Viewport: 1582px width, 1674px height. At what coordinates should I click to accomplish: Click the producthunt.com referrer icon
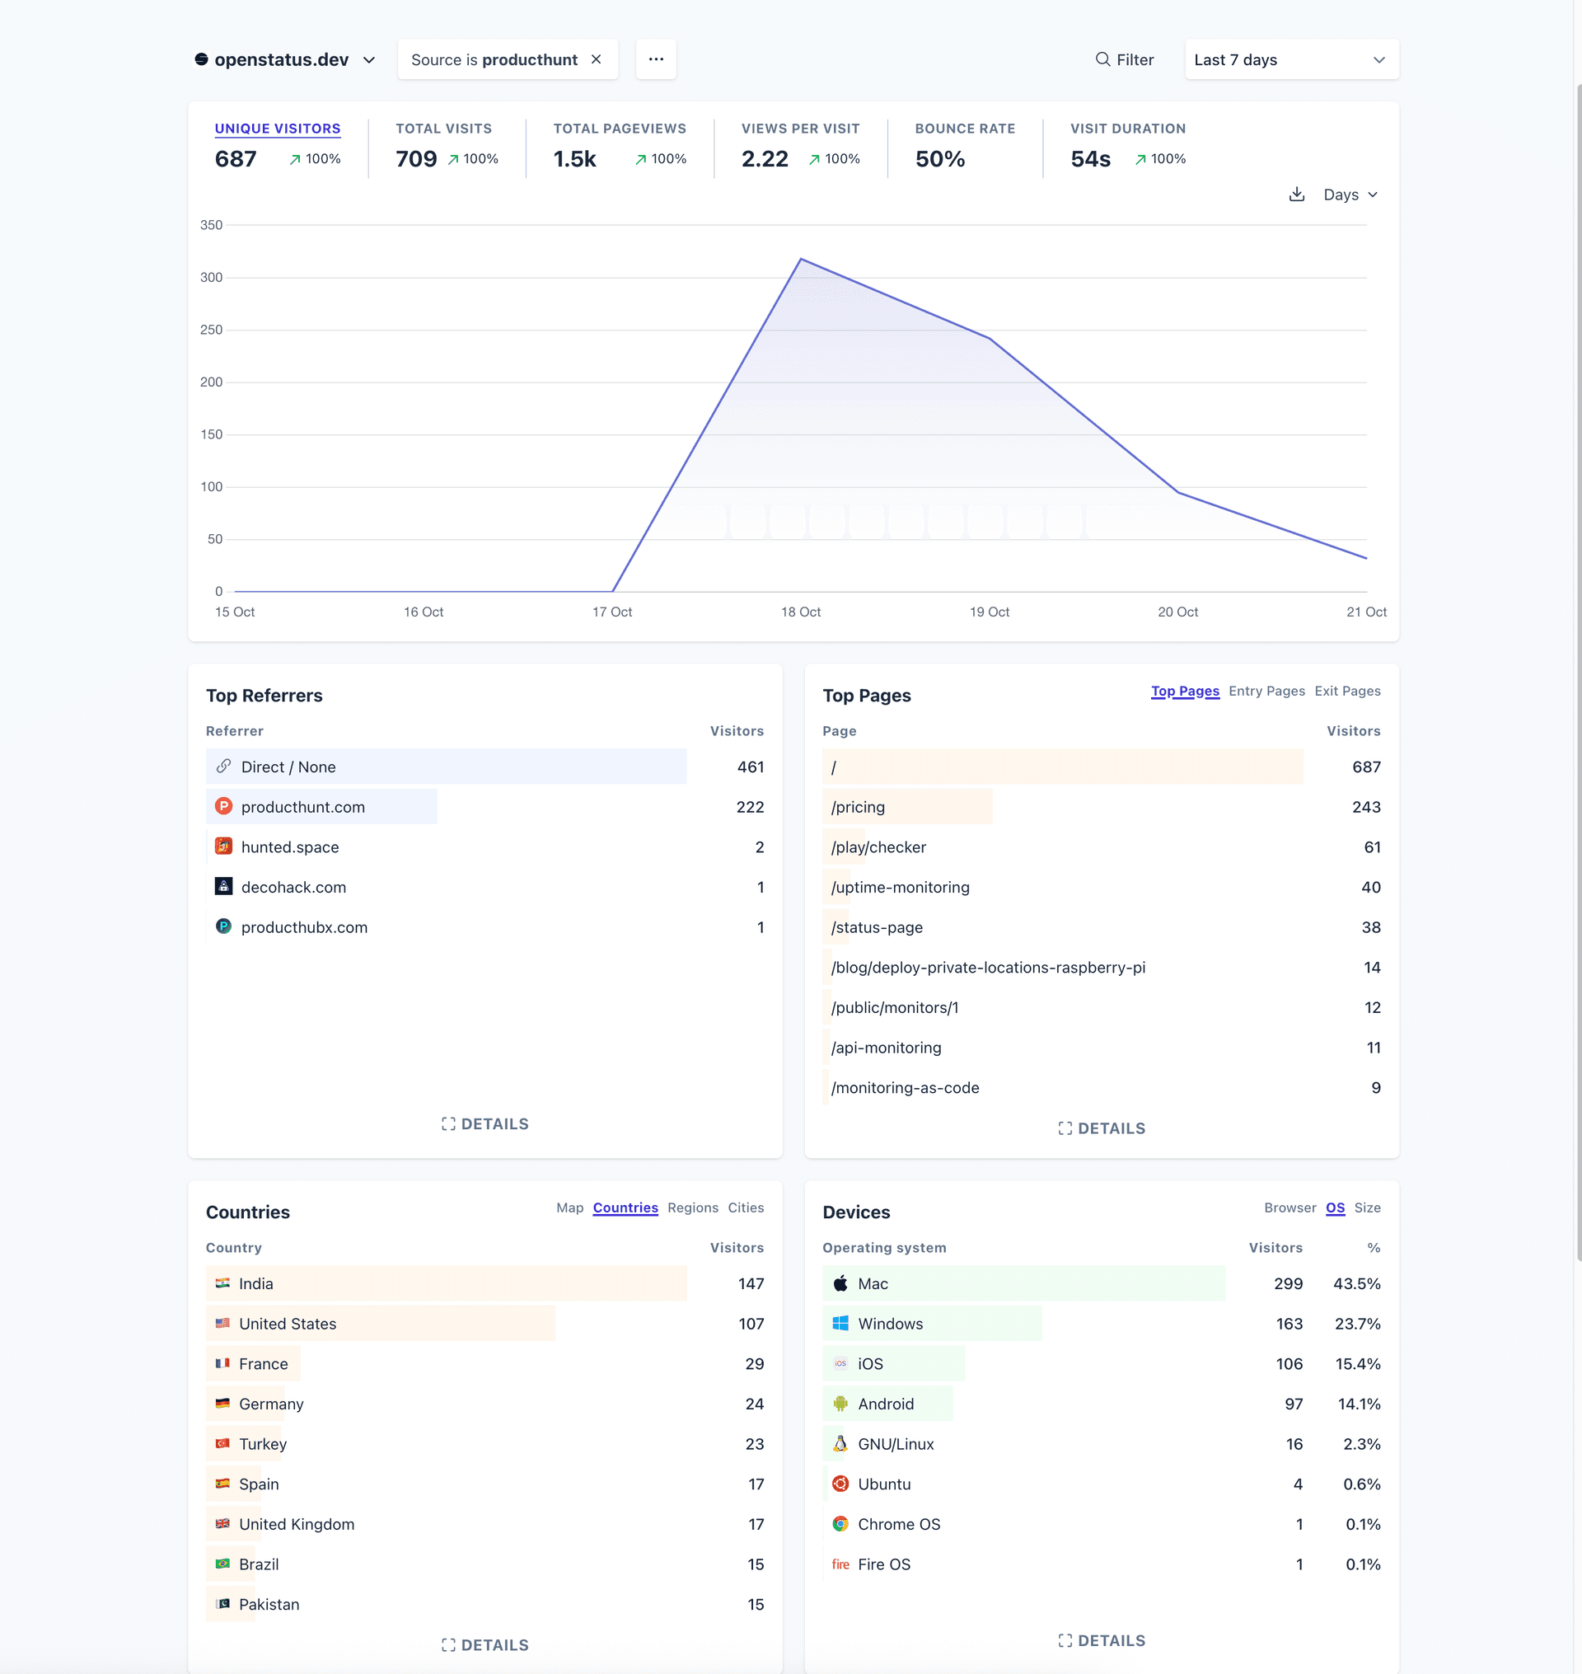(223, 807)
